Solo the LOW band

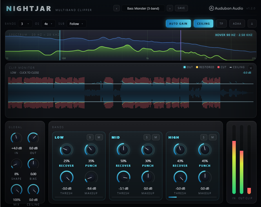point(90,137)
